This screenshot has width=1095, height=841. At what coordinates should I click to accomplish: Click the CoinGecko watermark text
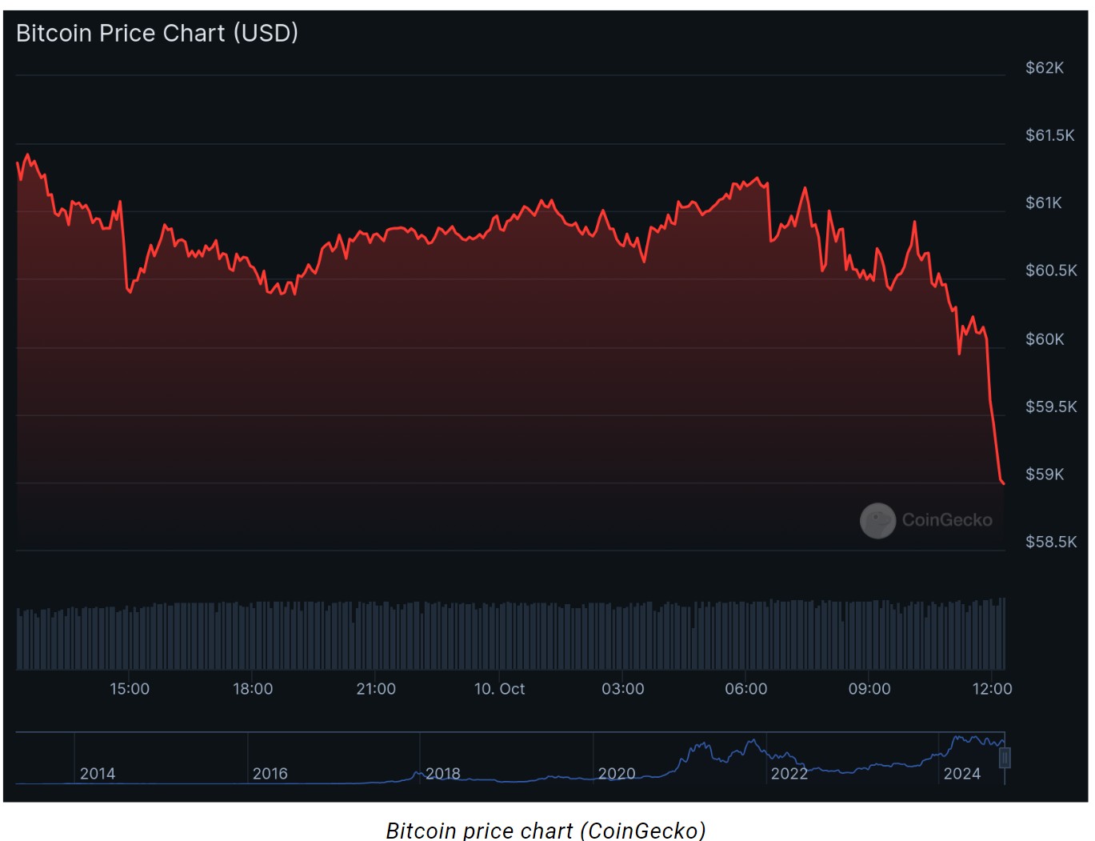pos(947,520)
